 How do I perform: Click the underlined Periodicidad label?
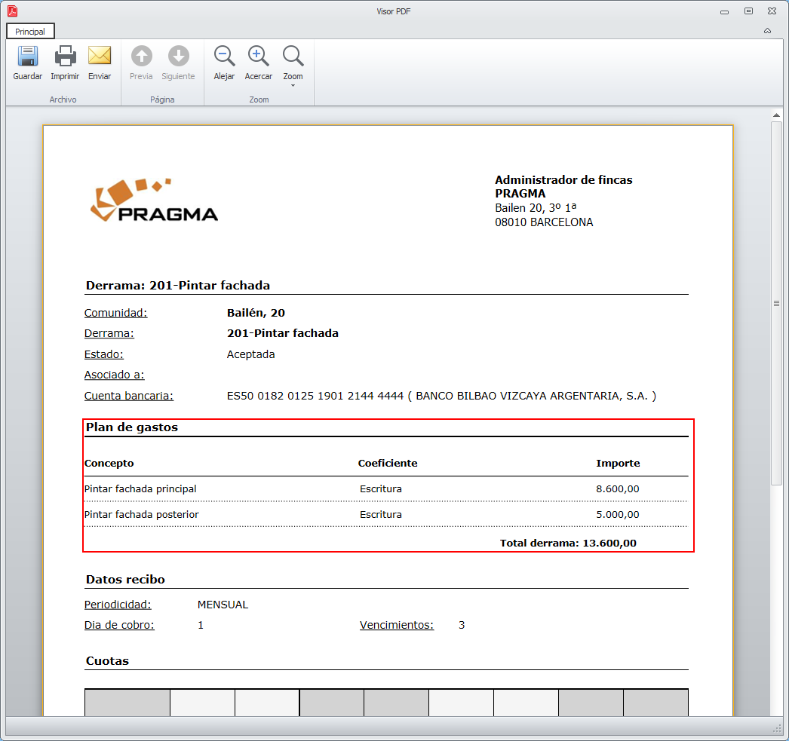click(117, 605)
